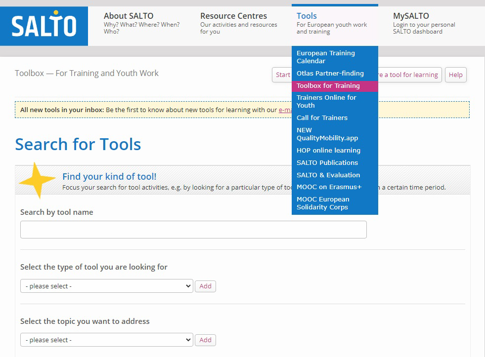This screenshot has width=485, height=357.
Task: Select Toolbox for Training menu item
Action: point(328,85)
